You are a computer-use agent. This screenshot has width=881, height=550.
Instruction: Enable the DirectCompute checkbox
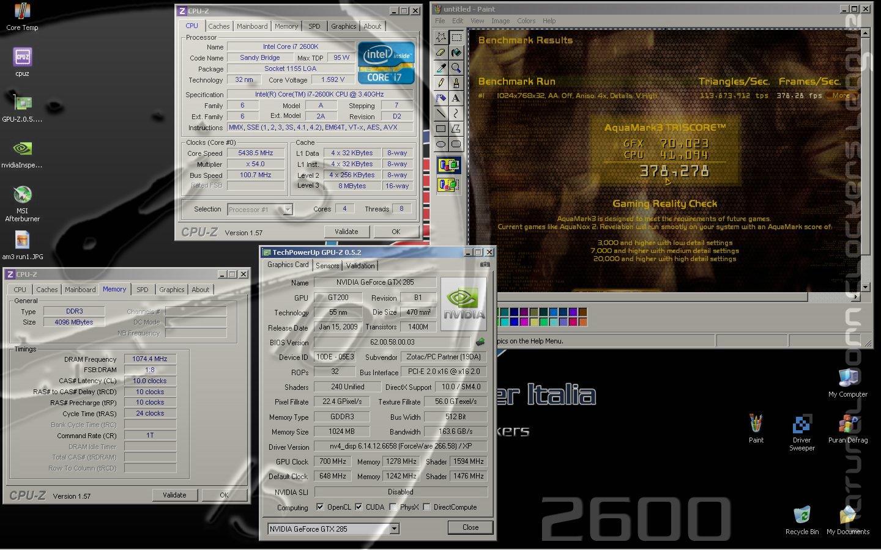pos(426,507)
